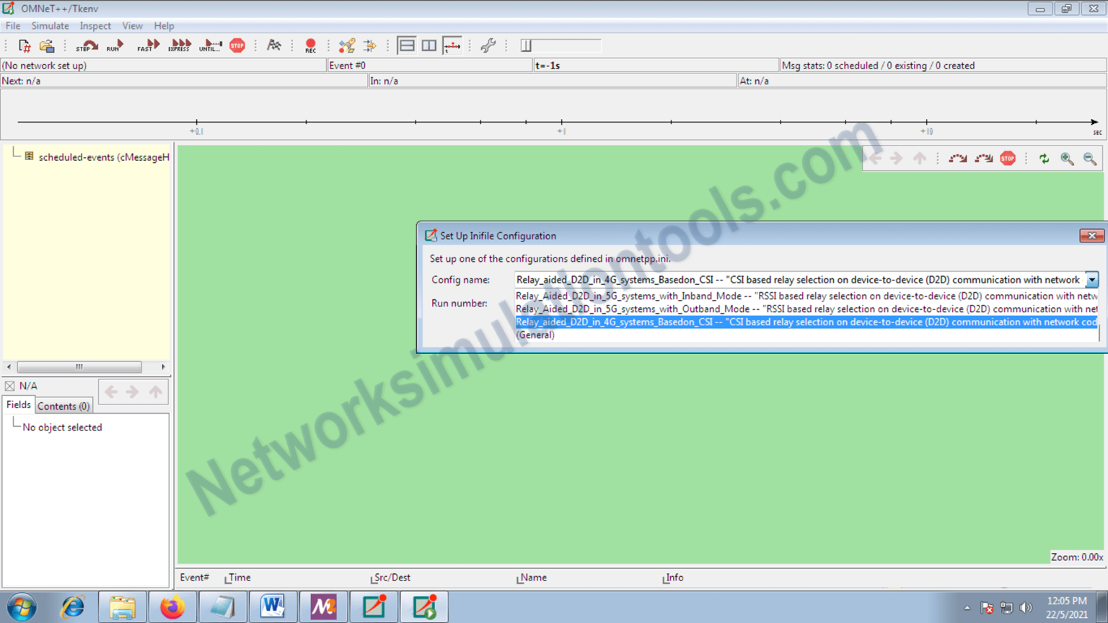Screen dimensions: 1108x623
Task: Stop the simulation with the STOP icon
Action: click(237, 45)
